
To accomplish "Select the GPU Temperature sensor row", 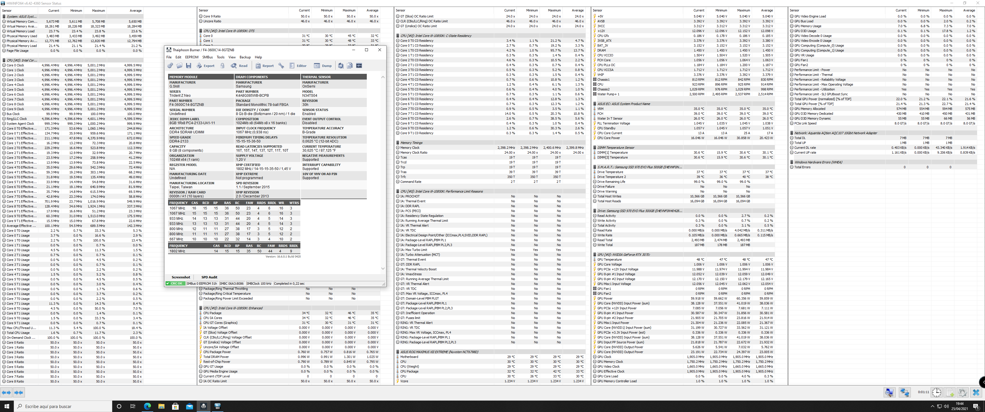I will pyautogui.click(x=684, y=260).
